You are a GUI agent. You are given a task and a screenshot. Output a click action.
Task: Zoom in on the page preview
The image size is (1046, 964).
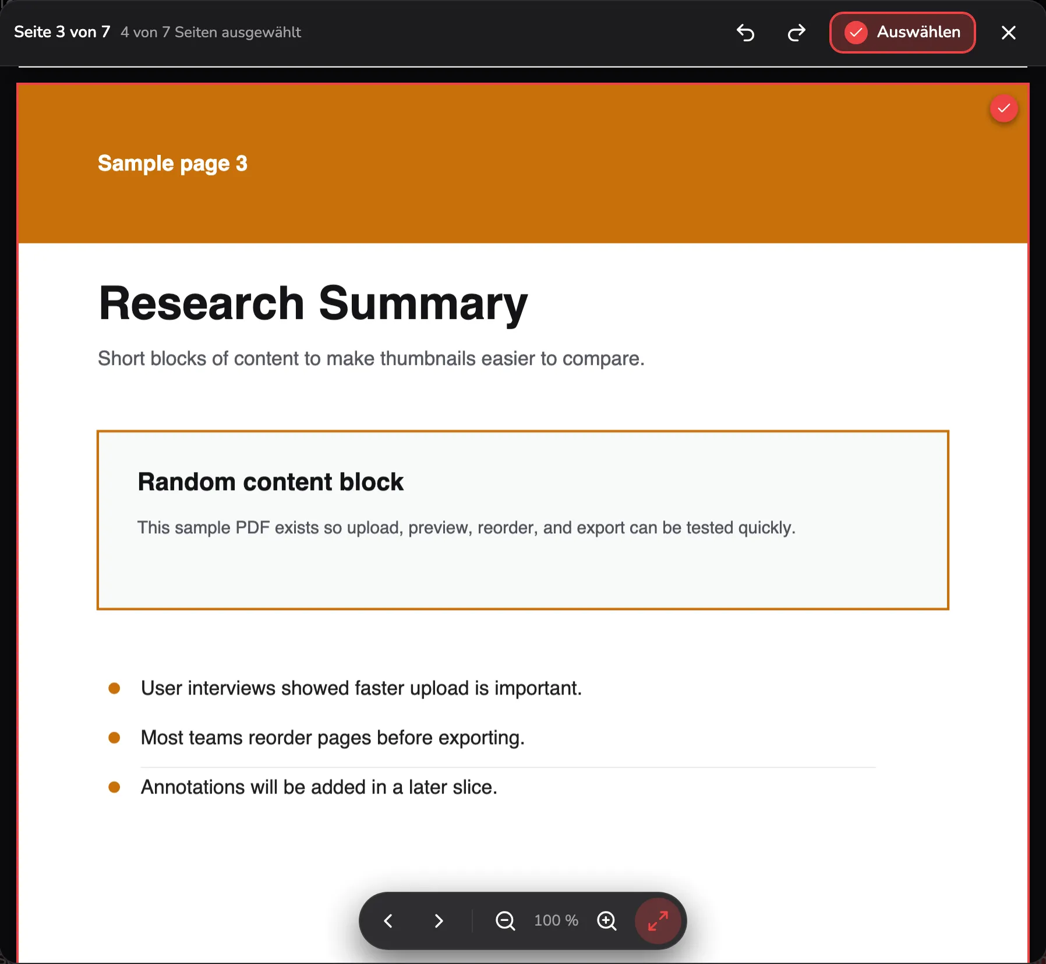pyautogui.click(x=606, y=920)
